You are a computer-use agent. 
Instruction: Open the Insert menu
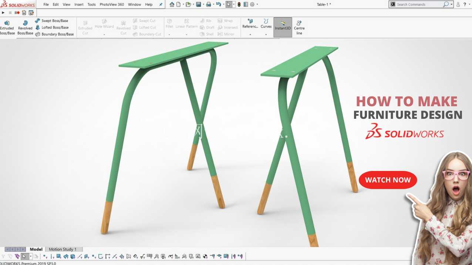click(79, 4)
